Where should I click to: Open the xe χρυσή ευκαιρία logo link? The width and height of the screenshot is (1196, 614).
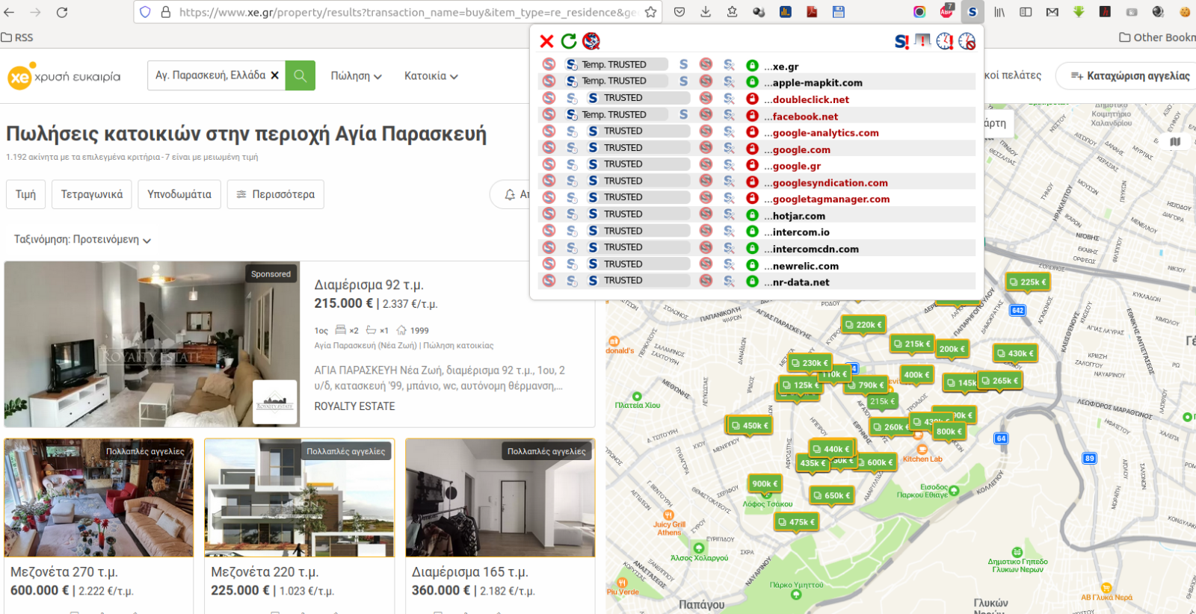[64, 76]
